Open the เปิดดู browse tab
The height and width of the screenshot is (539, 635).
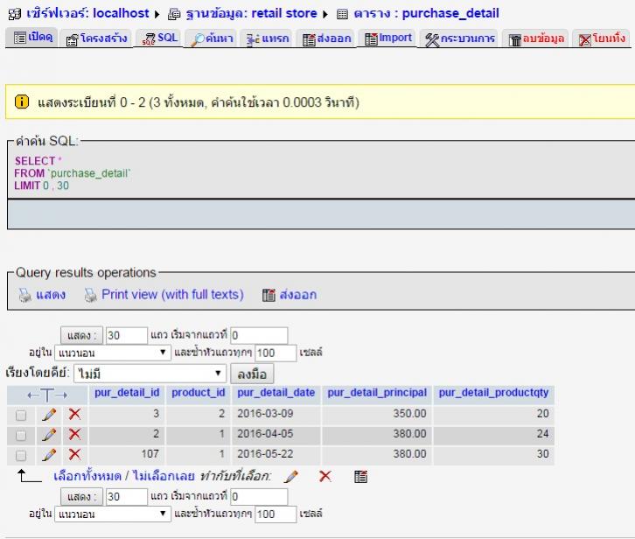pyautogui.click(x=32, y=38)
